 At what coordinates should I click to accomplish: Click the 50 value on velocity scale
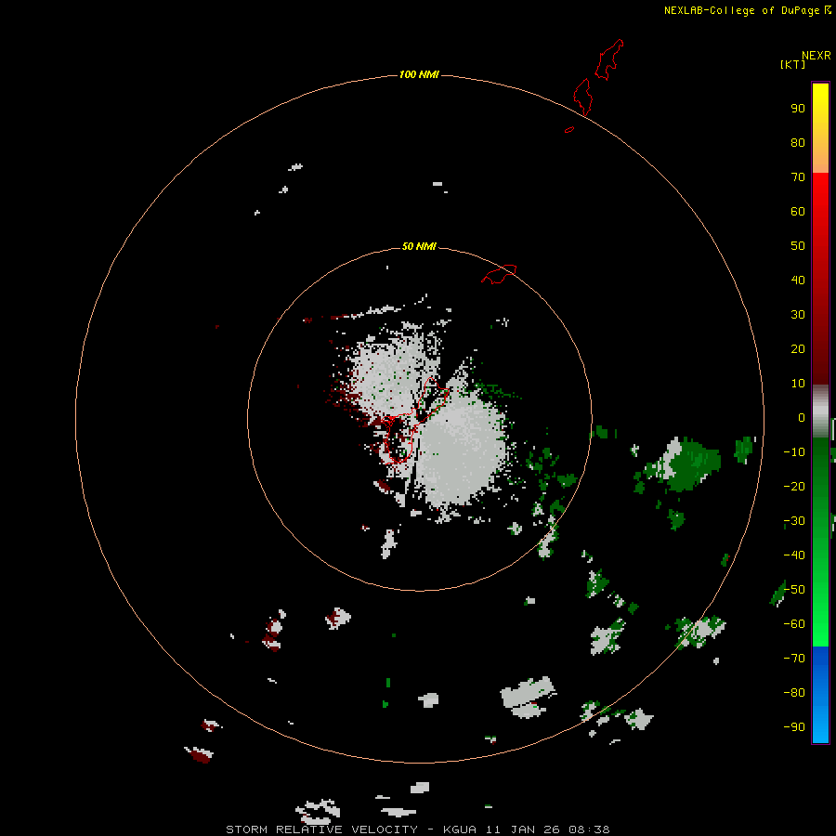798,246
